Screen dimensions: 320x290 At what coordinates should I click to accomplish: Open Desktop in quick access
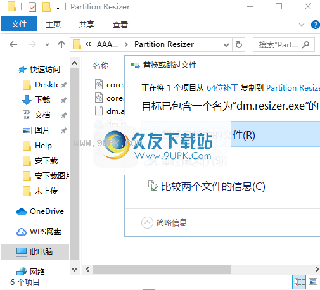(x=41, y=85)
